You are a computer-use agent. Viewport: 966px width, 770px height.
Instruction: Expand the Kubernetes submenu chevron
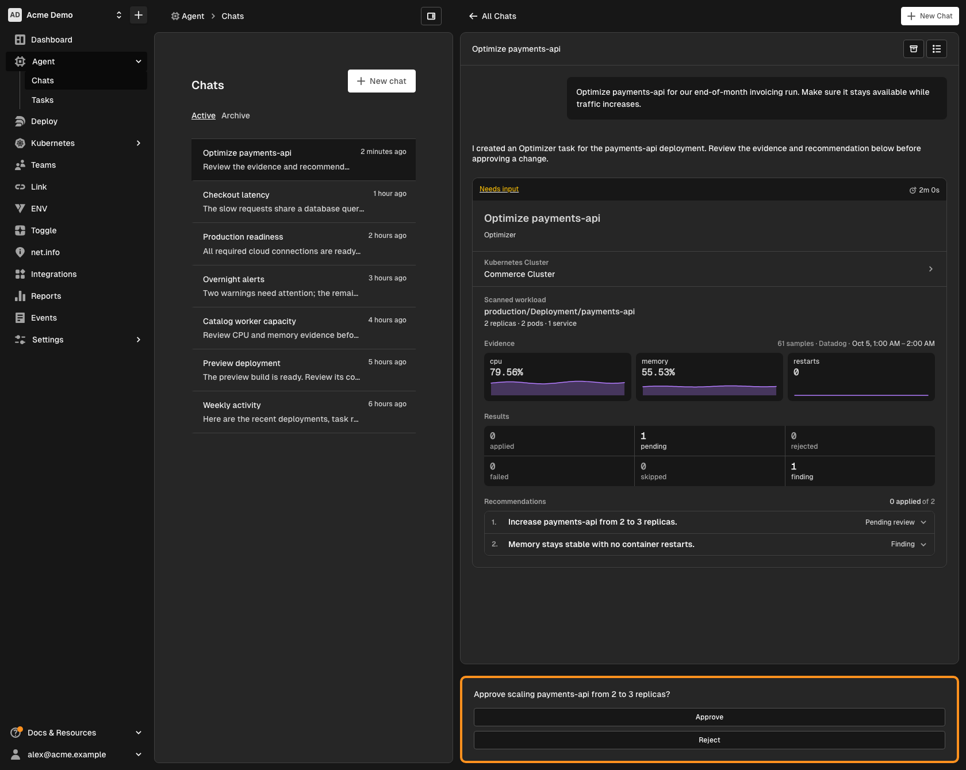pos(139,143)
